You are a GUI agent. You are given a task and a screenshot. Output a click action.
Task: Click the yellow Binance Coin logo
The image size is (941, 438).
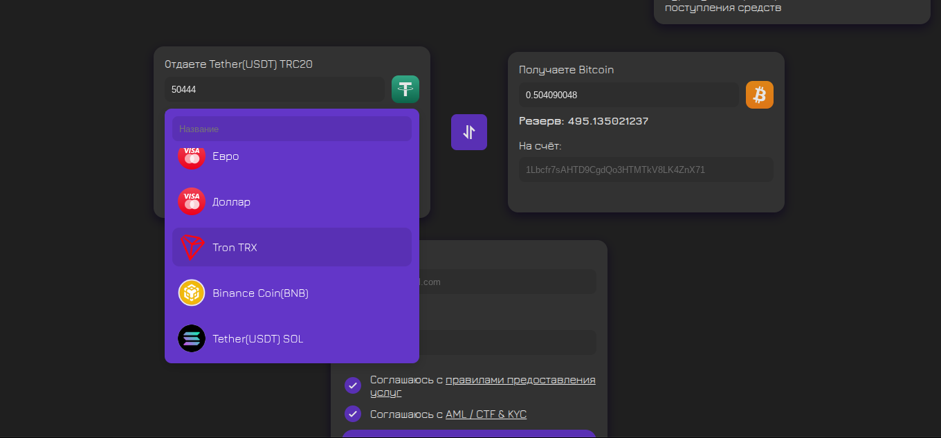coord(192,293)
